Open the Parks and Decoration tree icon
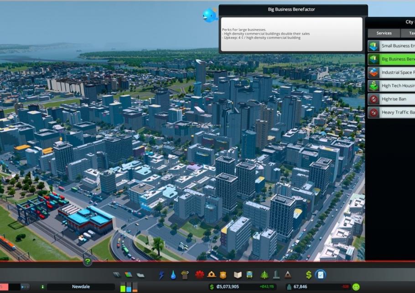415x293 pixels. [264, 275]
